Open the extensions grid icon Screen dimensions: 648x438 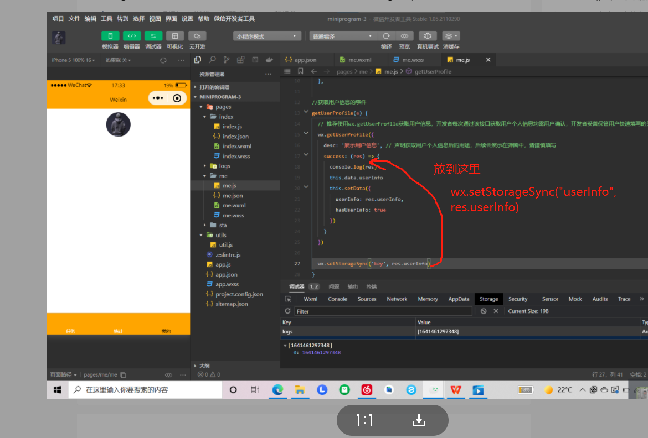[x=240, y=60]
